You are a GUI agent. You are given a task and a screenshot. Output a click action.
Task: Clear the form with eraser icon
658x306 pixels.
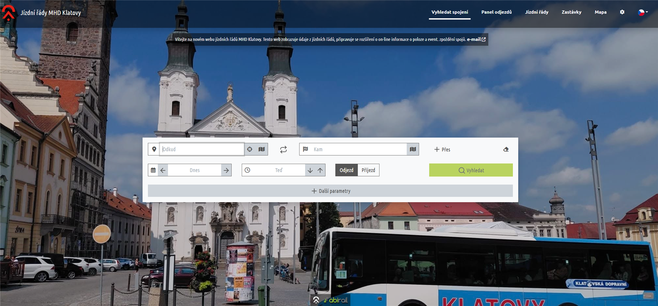506,149
